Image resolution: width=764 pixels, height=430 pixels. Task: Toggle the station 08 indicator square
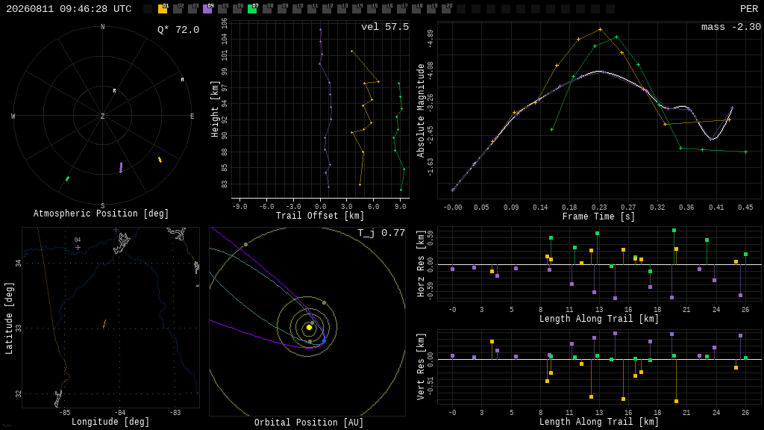point(267,9)
